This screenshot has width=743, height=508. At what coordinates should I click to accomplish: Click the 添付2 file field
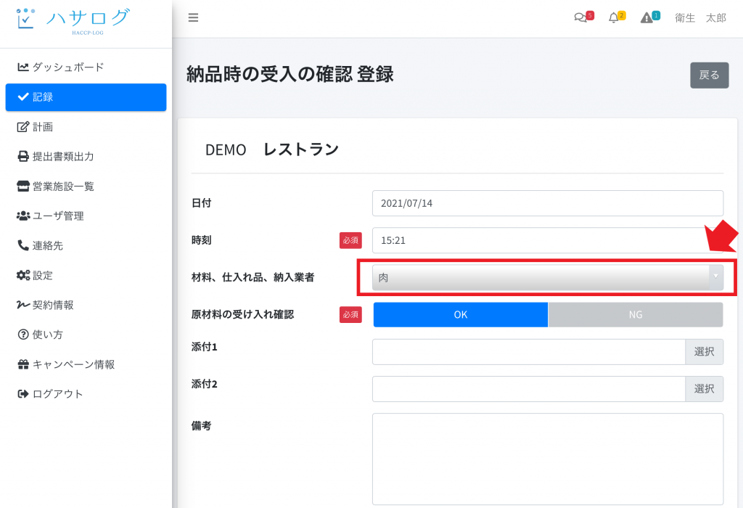coord(529,389)
